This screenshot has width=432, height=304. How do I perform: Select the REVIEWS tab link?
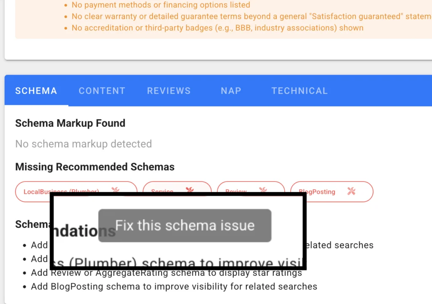click(169, 91)
